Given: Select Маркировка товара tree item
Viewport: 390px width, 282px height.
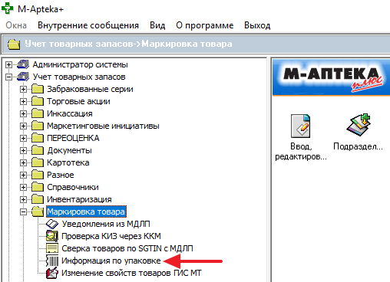Looking at the screenshot, I should (x=86, y=211).
